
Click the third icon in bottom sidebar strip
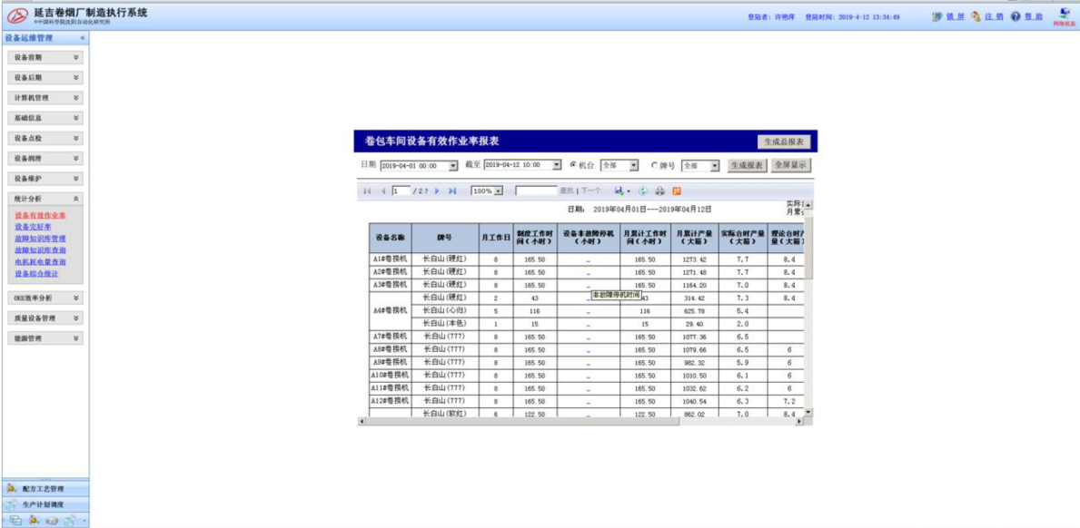(52, 521)
